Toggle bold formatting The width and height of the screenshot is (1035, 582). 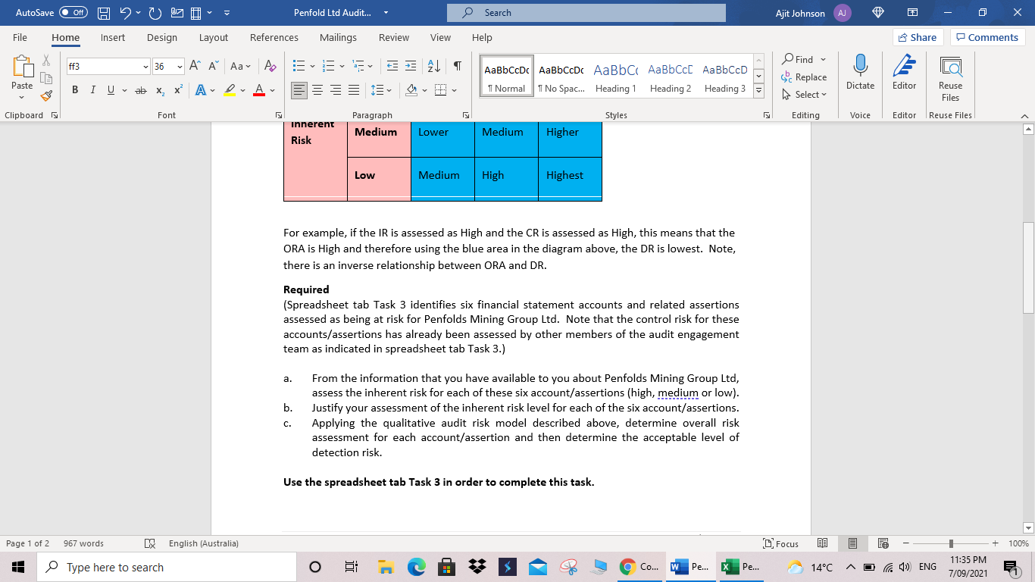click(74, 89)
